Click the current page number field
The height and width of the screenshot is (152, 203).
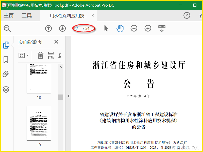pos(77,29)
